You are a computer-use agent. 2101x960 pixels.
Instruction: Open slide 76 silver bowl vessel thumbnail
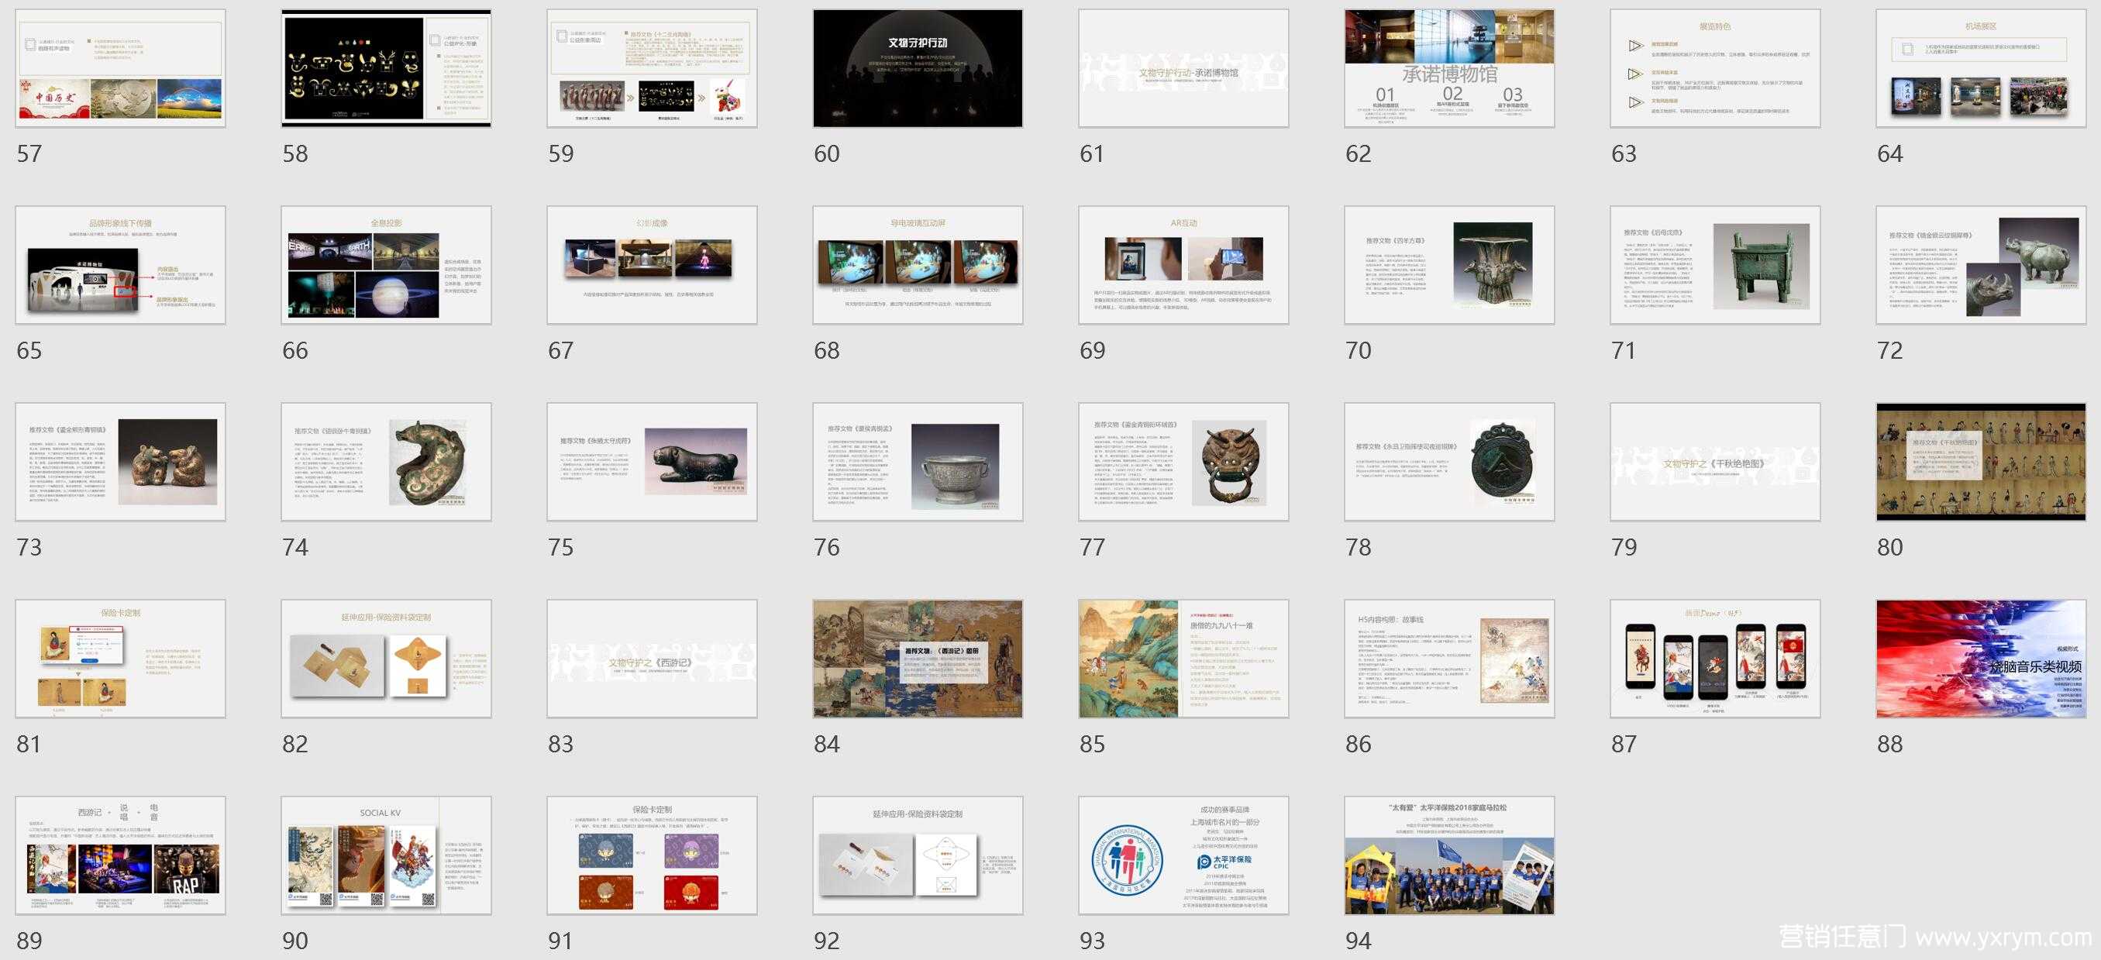pyautogui.click(x=918, y=462)
